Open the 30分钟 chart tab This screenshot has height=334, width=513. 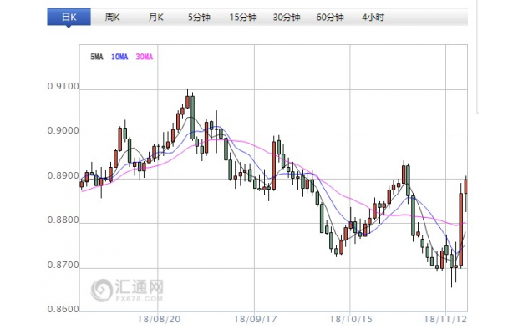[x=287, y=17]
